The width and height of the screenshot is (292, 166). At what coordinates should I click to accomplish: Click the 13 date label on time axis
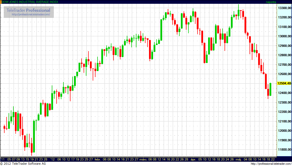click(x=23, y=159)
